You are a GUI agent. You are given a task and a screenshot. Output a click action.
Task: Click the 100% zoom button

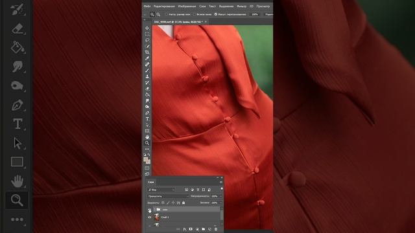click(255, 14)
